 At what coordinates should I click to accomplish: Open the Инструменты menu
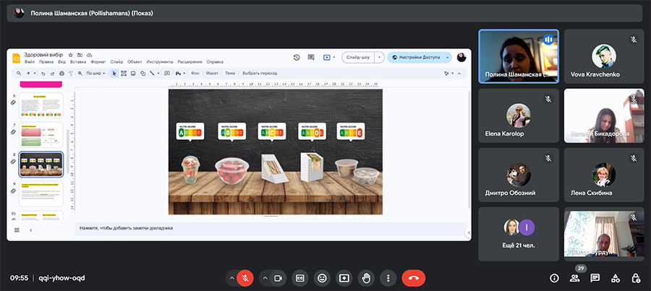(x=160, y=62)
